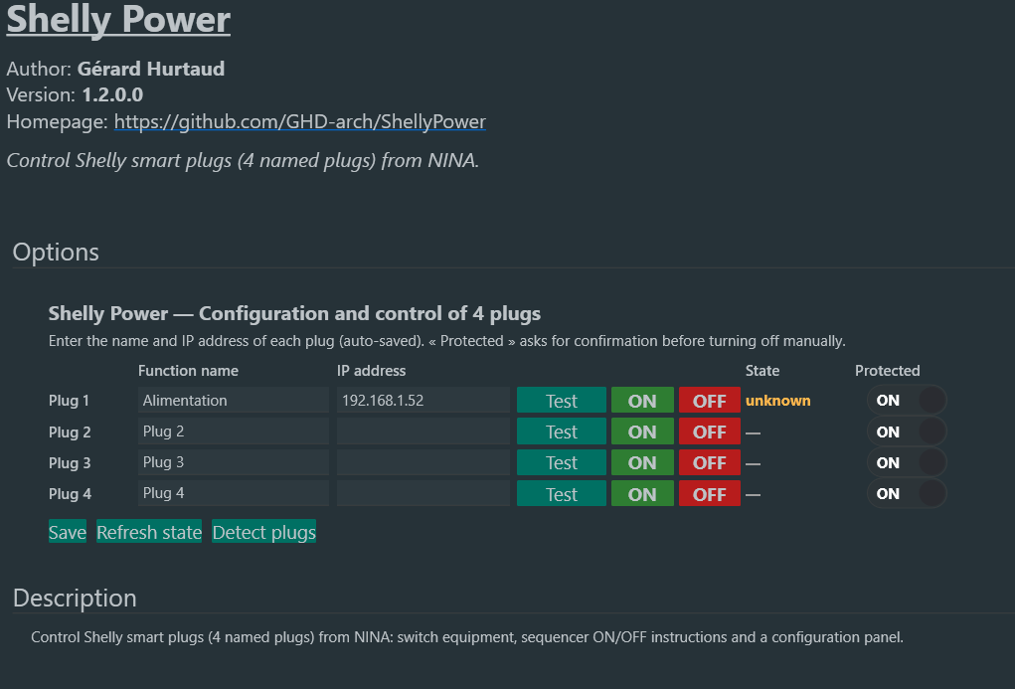Turn Plug 4 on with green ON button

click(x=642, y=493)
